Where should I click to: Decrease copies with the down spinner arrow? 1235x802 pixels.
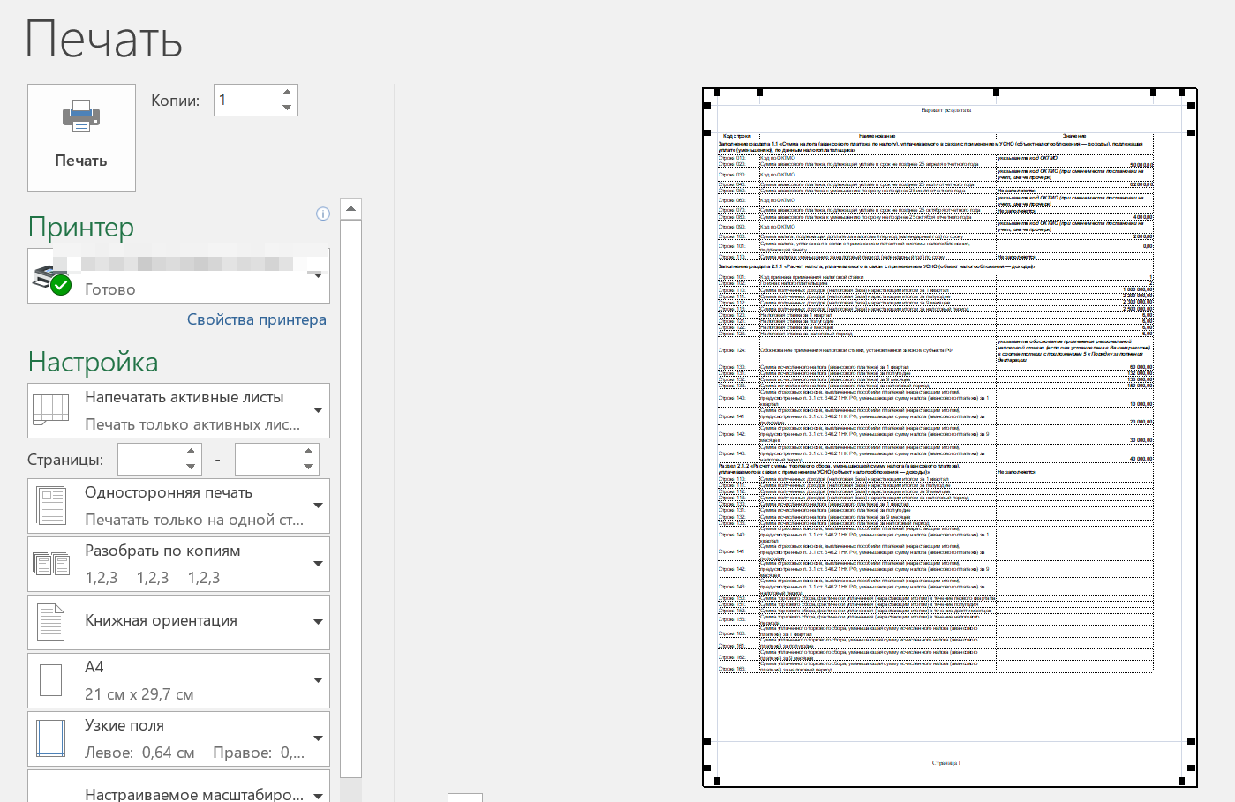pos(287,108)
